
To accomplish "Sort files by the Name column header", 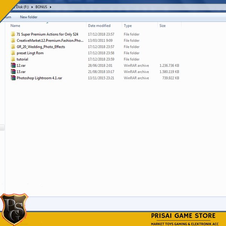I will click(x=15, y=26).
